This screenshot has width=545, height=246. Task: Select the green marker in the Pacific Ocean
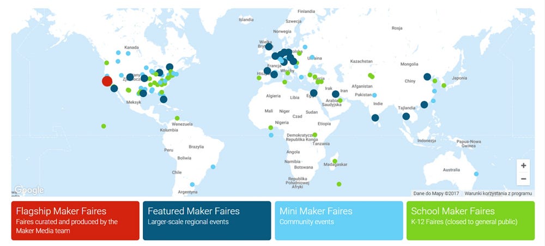point(104,126)
